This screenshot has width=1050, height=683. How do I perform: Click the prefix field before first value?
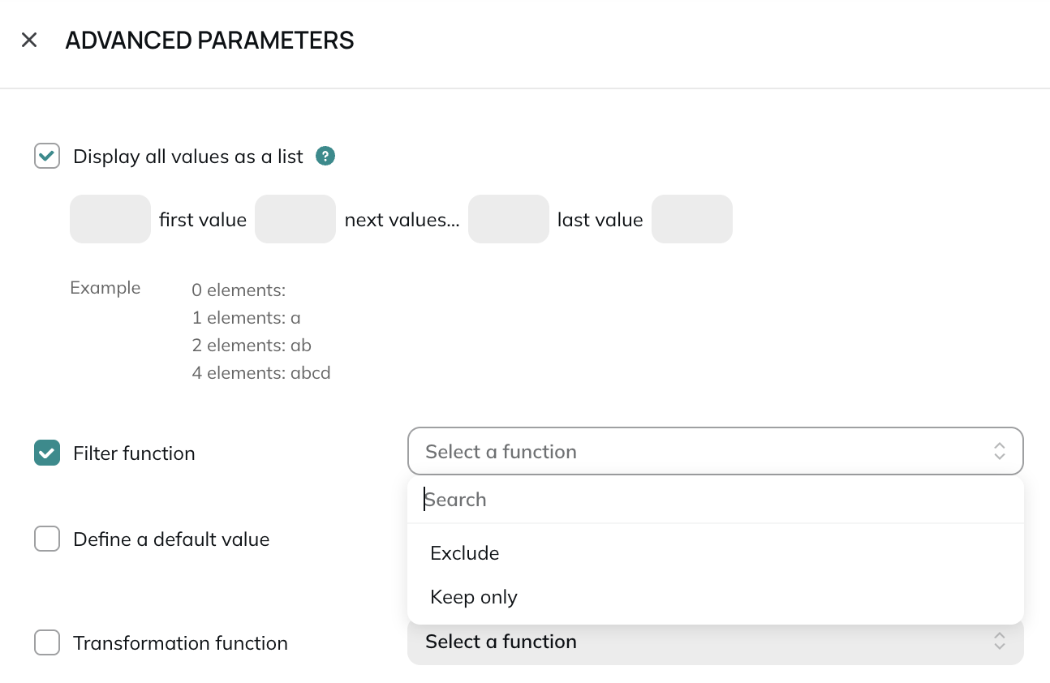point(110,219)
